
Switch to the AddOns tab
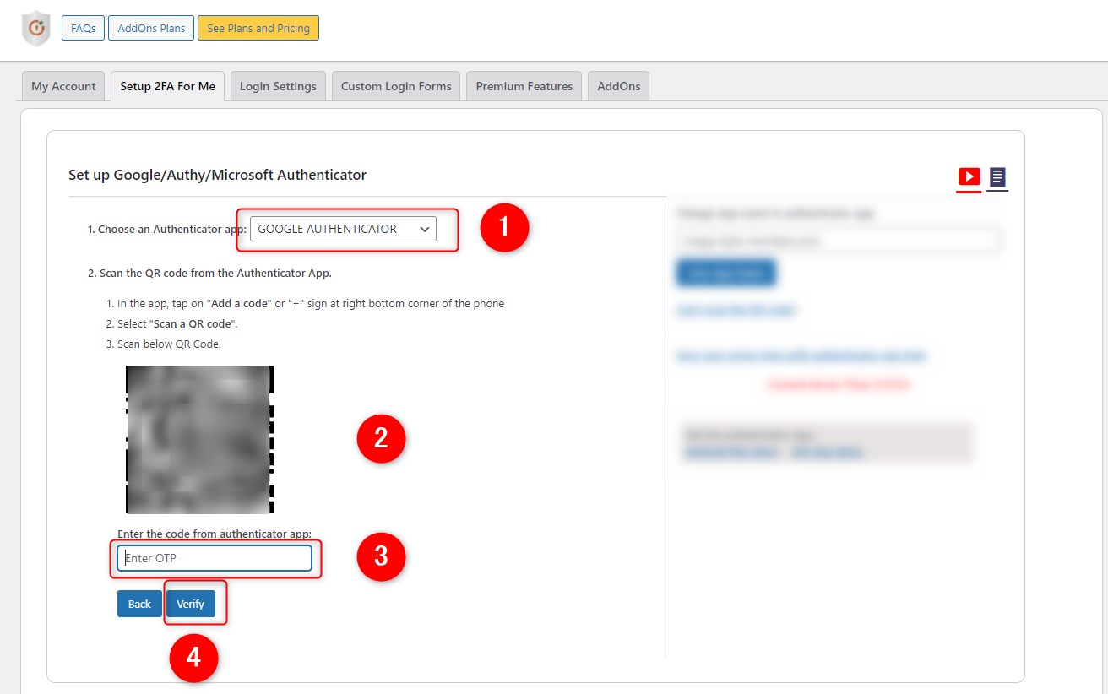click(619, 86)
